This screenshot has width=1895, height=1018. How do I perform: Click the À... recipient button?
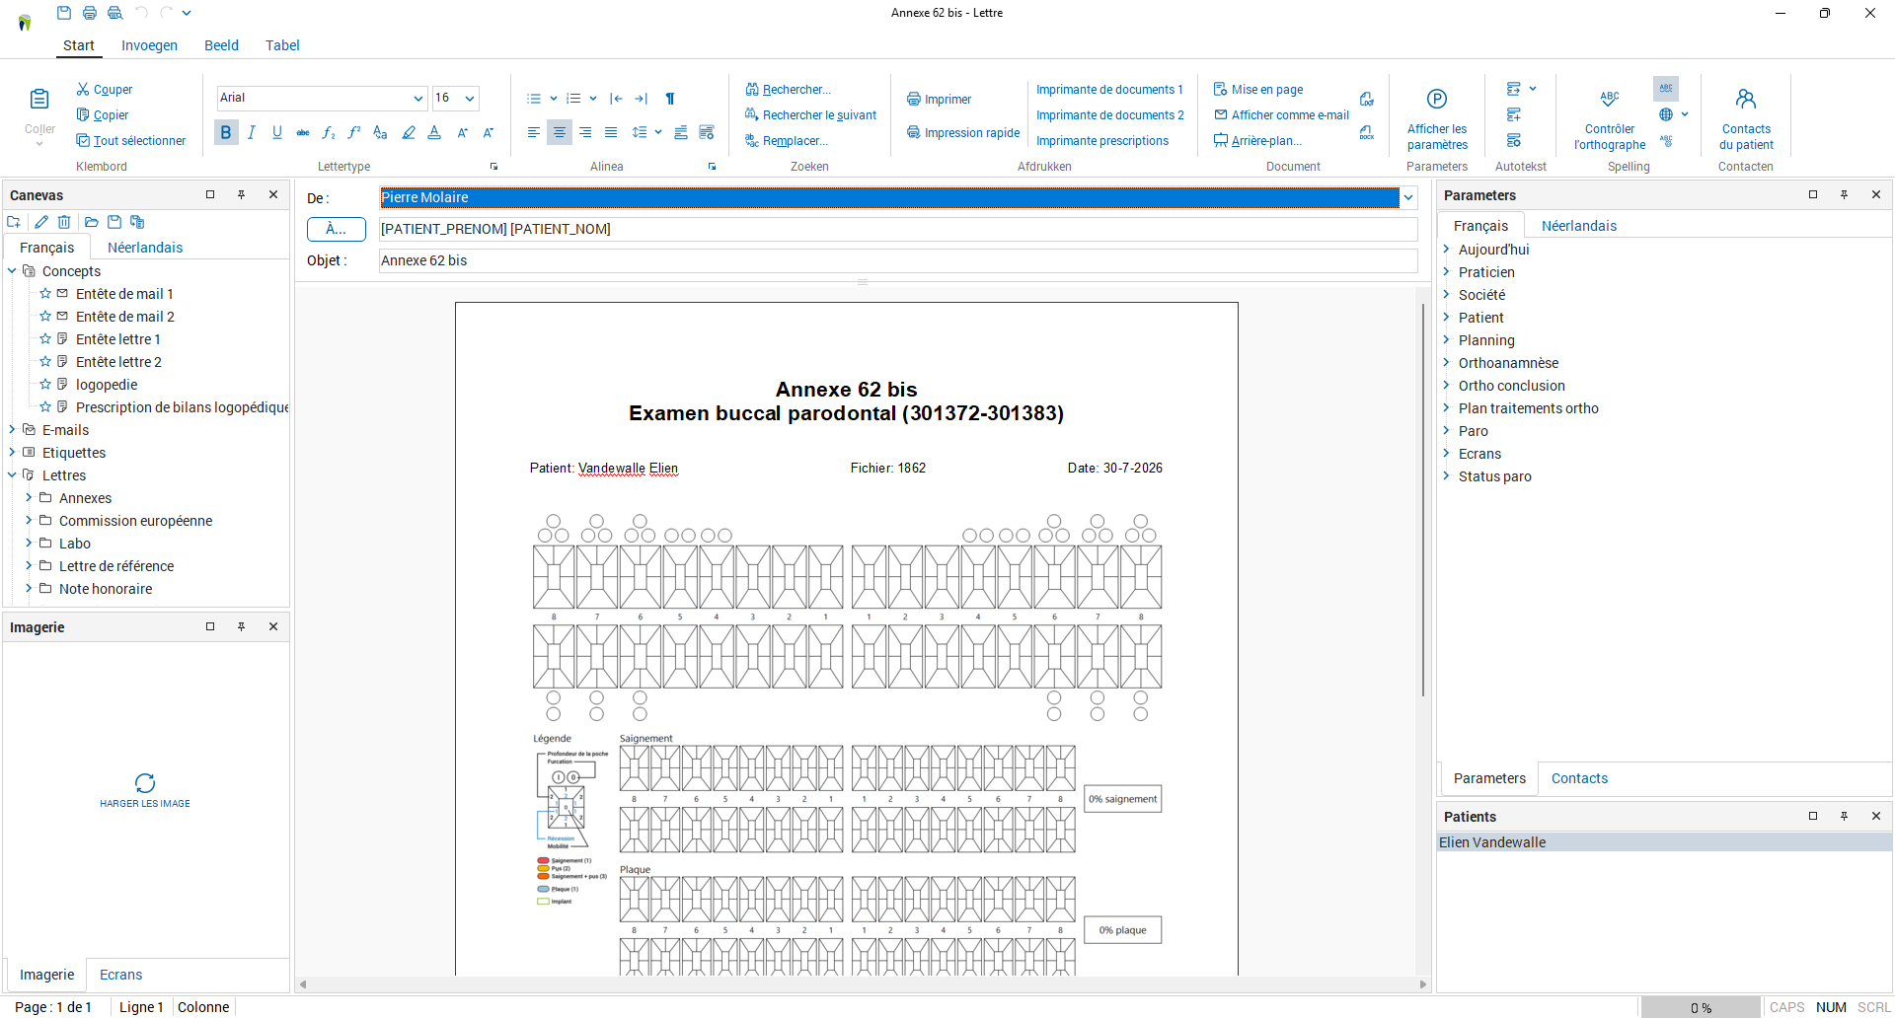coord(337,229)
